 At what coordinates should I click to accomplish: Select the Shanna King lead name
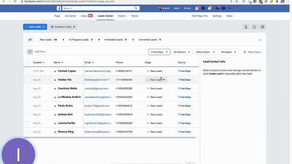pyautogui.click(x=66, y=132)
